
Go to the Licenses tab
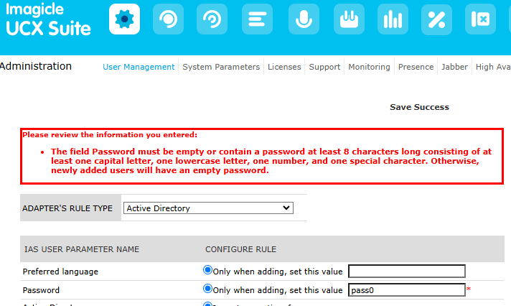(284, 67)
